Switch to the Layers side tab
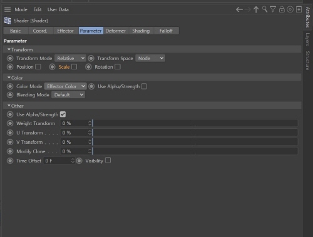The height and width of the screenshot is (237, 313). pyautogui.click(x=307, y=39)
